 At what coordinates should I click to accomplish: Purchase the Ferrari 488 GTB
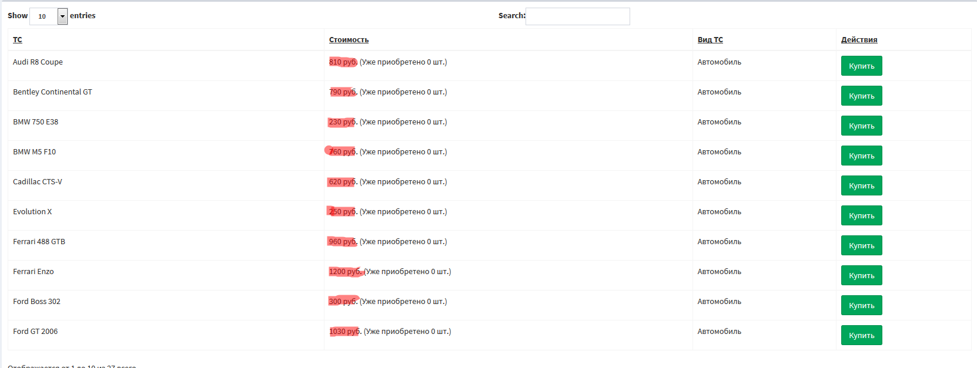coord(861,245)
